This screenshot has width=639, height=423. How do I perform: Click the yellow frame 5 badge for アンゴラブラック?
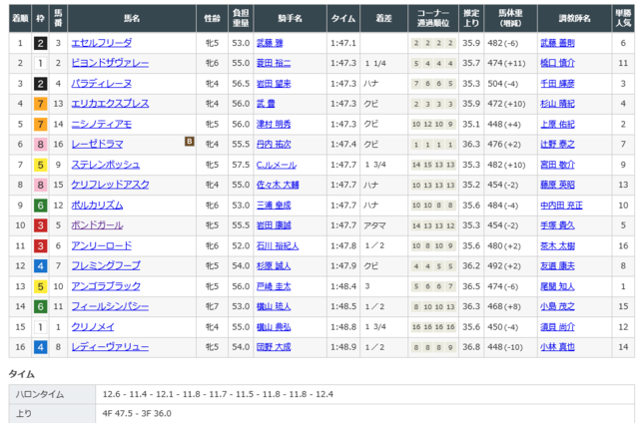click(x=39, y=285)
